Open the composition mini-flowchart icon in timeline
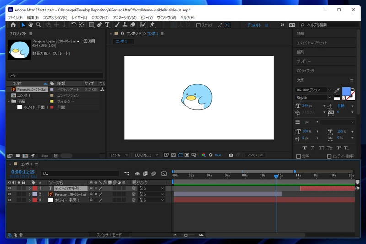 (127, 174)
